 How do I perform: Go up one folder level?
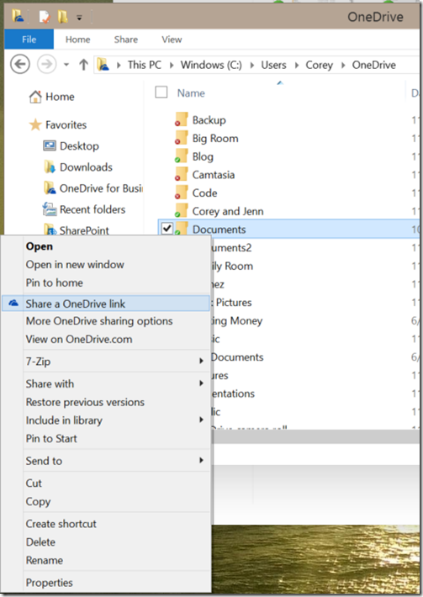pos(83,65)
